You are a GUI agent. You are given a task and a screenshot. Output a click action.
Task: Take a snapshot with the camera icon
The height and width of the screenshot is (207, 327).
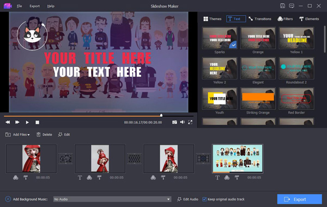point(174,122)
